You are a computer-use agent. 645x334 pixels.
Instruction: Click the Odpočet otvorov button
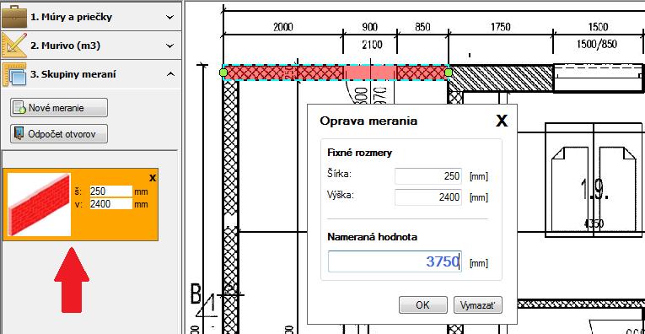click(59, 133)
